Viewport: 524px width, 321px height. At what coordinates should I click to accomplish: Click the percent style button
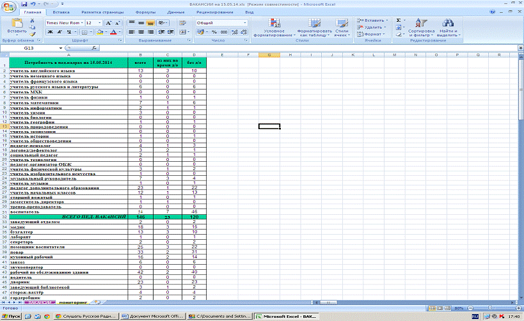click(215, 31)
